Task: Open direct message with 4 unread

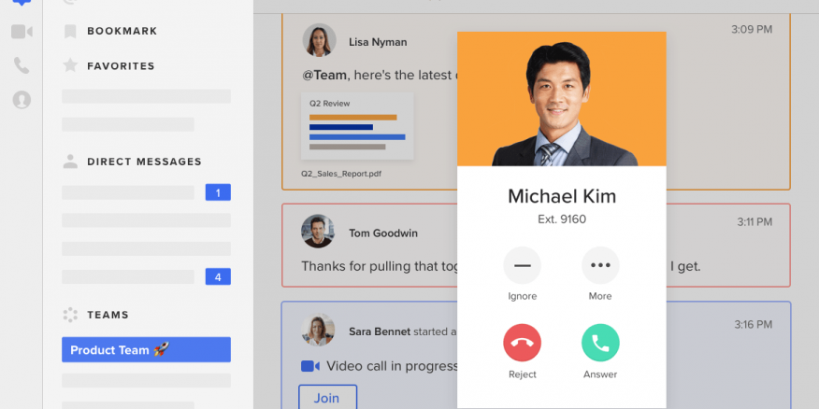Action: tap(146, 276)
